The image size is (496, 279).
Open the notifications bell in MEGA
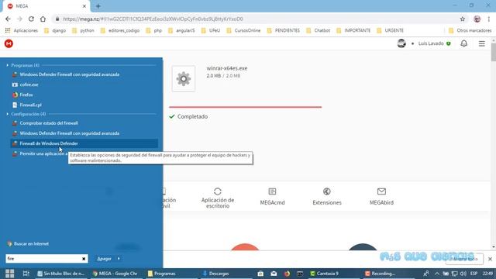pos(463,43)
